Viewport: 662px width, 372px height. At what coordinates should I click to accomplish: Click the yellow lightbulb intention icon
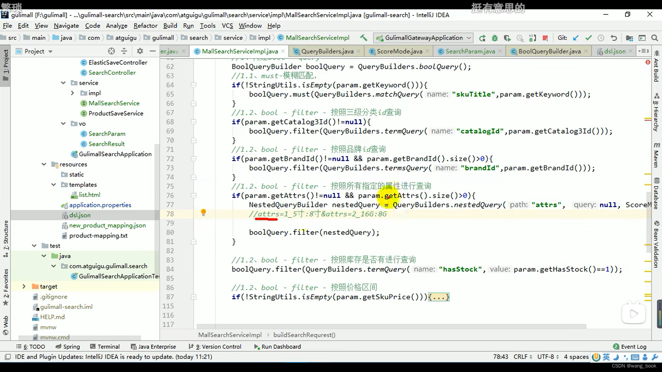pos(203,213)
